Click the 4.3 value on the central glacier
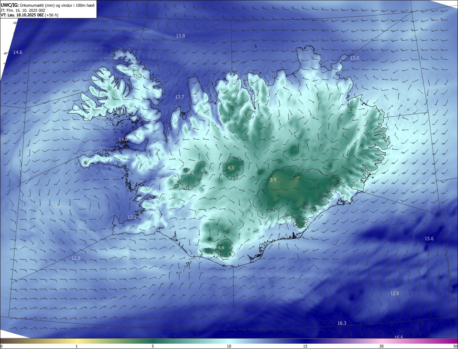The height and width of the screenshot is (349, 458). 231,168
